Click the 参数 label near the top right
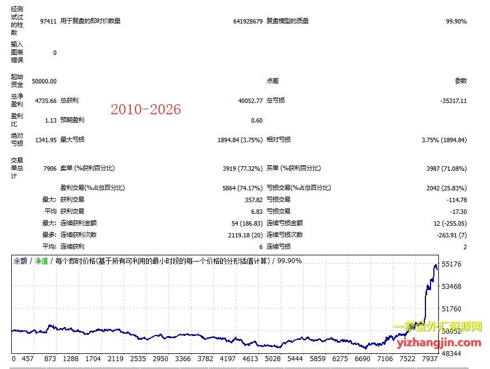490x369 pixels. point(460,81)
